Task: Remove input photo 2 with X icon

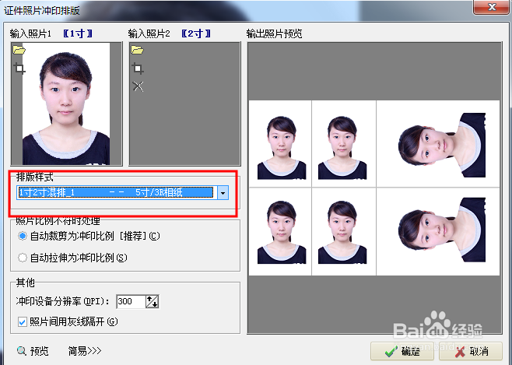Action: pyautogui.click(x=139, y=86)
